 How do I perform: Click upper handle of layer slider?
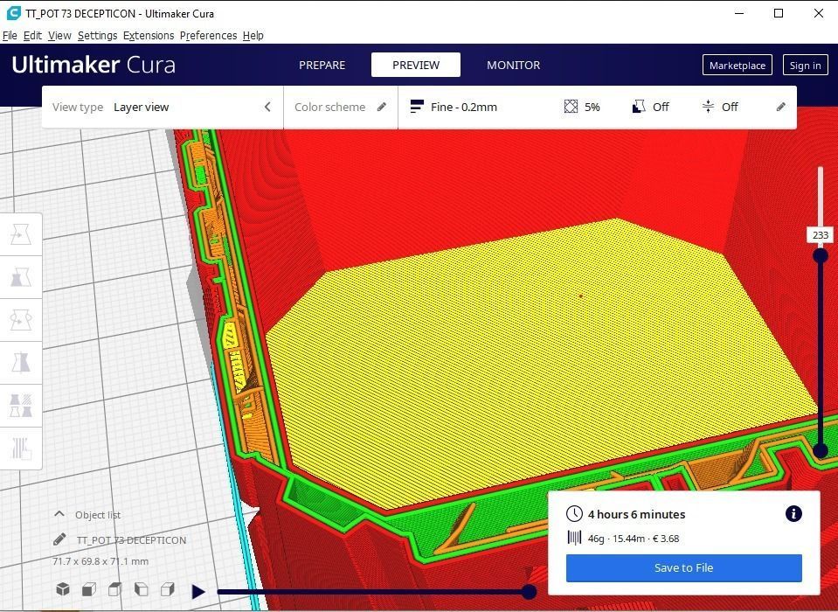821,255
